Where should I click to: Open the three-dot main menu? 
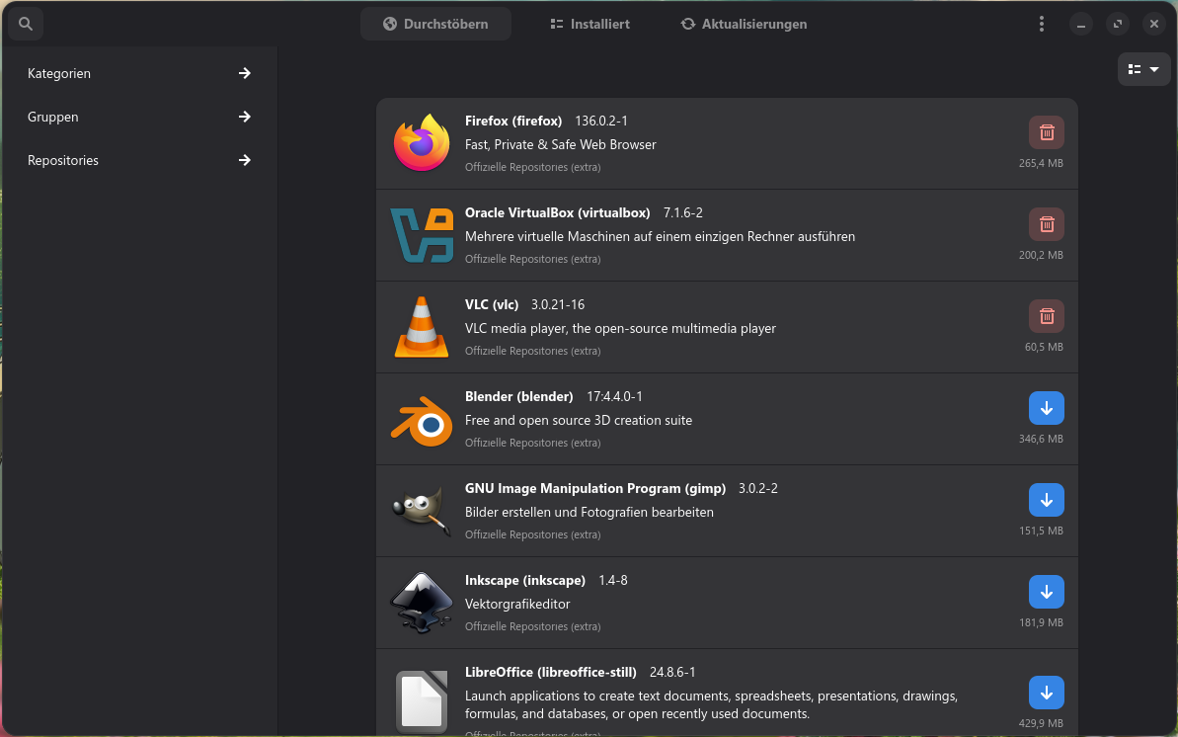[1042, 24]
